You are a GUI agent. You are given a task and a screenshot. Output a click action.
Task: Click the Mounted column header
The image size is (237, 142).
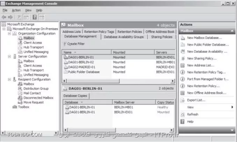[x=133, y=52]
